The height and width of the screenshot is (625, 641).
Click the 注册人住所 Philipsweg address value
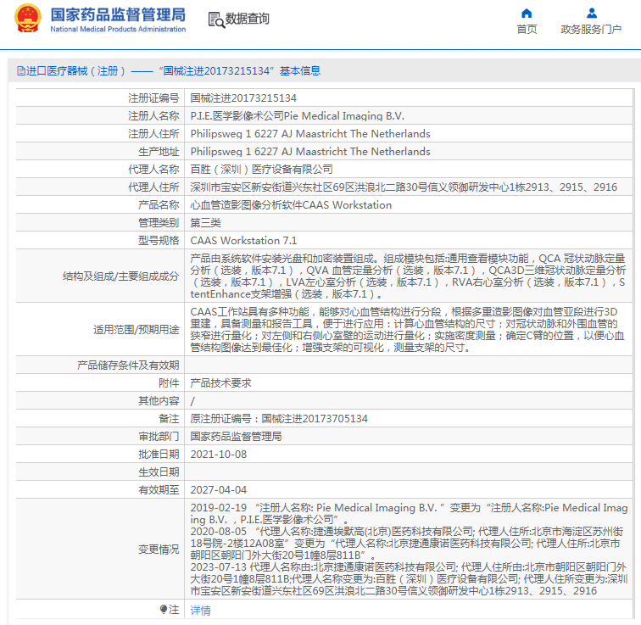point(309,134)
